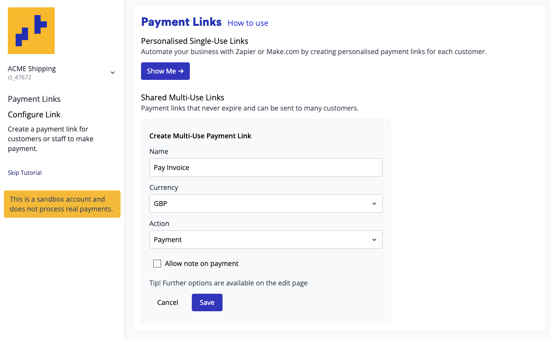Click the Name field label

[x=159, y=151]
